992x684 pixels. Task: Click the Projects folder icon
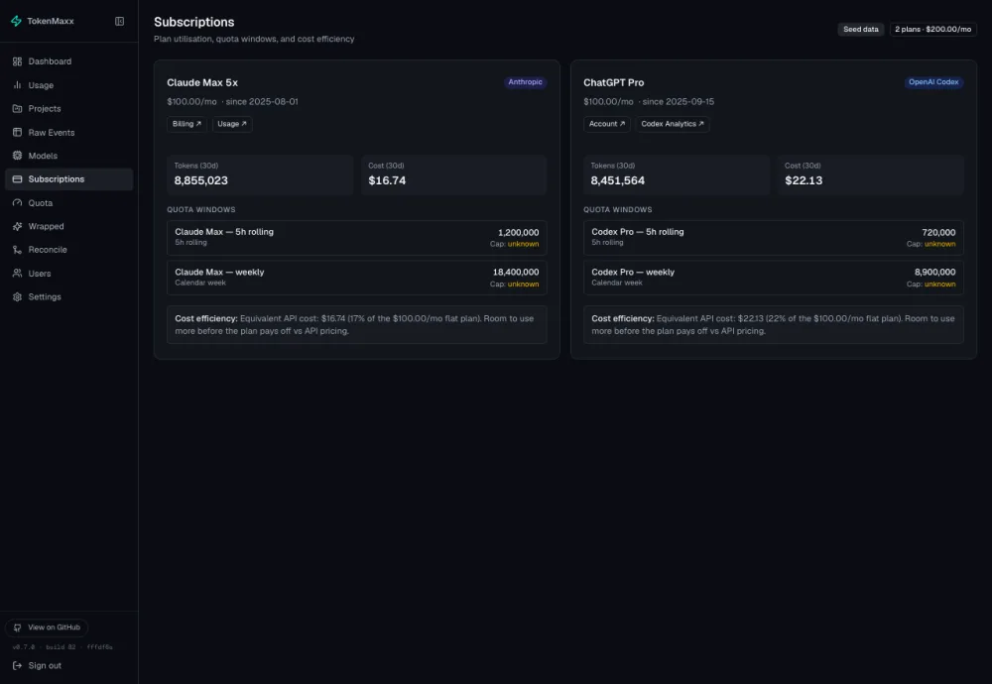(17, 109)
